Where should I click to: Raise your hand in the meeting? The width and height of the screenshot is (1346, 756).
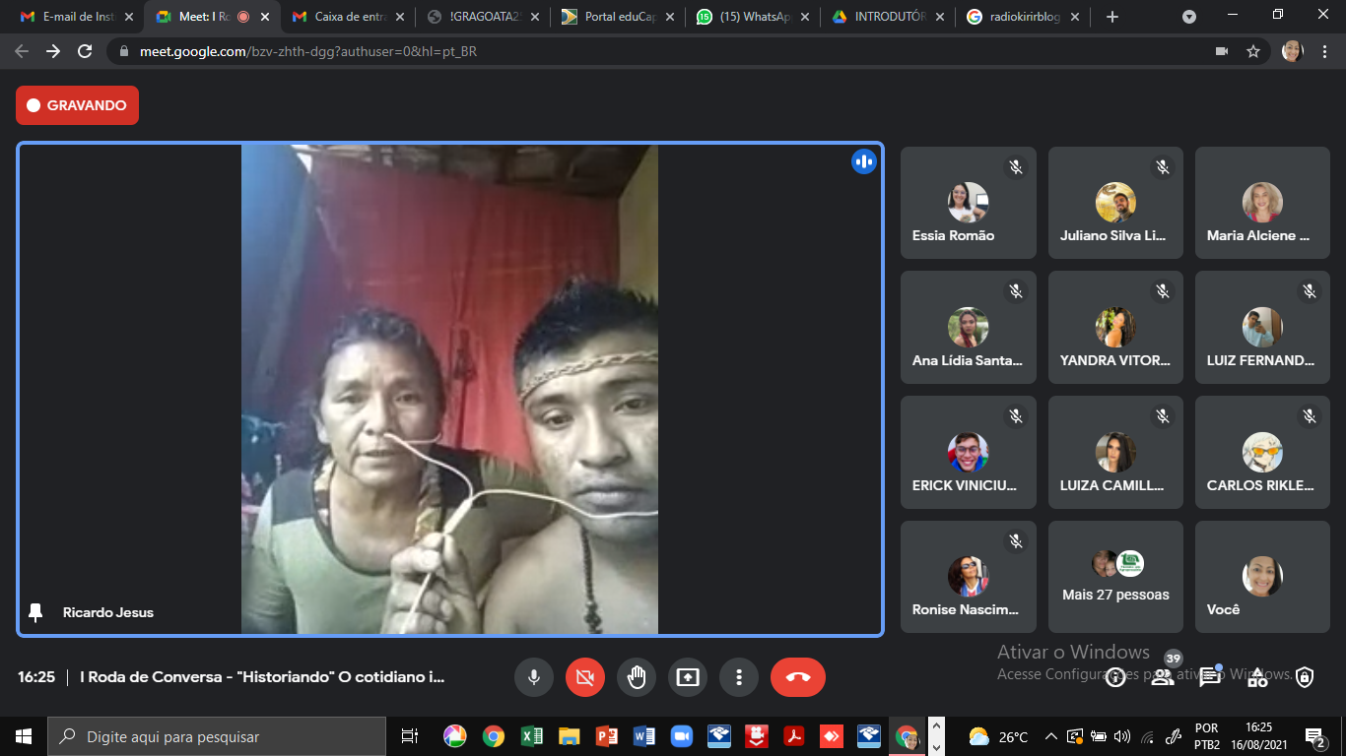pyautogui.click(x=637, y=677)
